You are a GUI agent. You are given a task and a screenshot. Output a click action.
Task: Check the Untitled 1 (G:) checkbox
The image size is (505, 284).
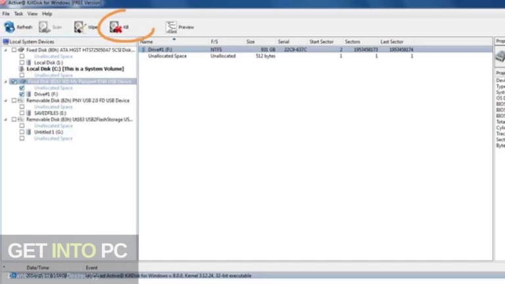pyautogui.click(x=22, y=132)
